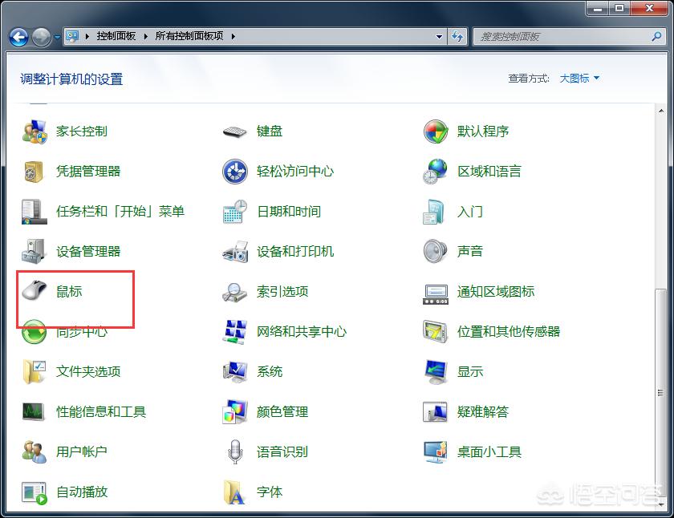
Task: Click 所有控制面板项 in the breadcrumb
Action: point(189,36)
